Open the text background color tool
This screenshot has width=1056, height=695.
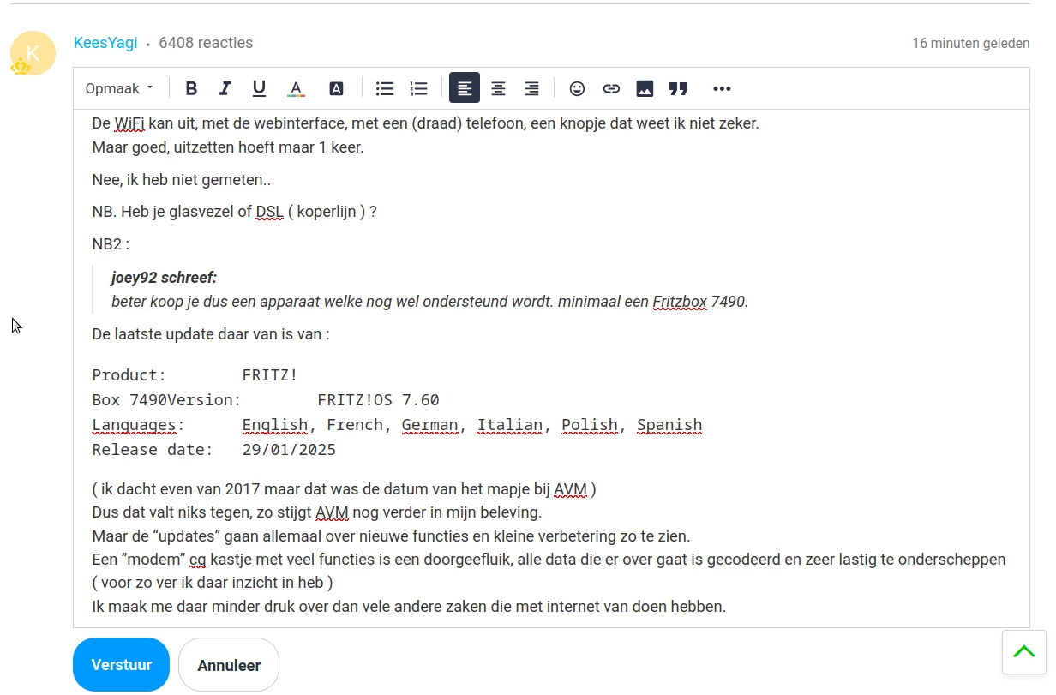pos(337,88)
